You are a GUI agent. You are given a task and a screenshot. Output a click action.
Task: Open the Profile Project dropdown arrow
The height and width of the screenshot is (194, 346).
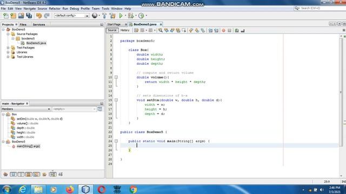click(147, 16)
